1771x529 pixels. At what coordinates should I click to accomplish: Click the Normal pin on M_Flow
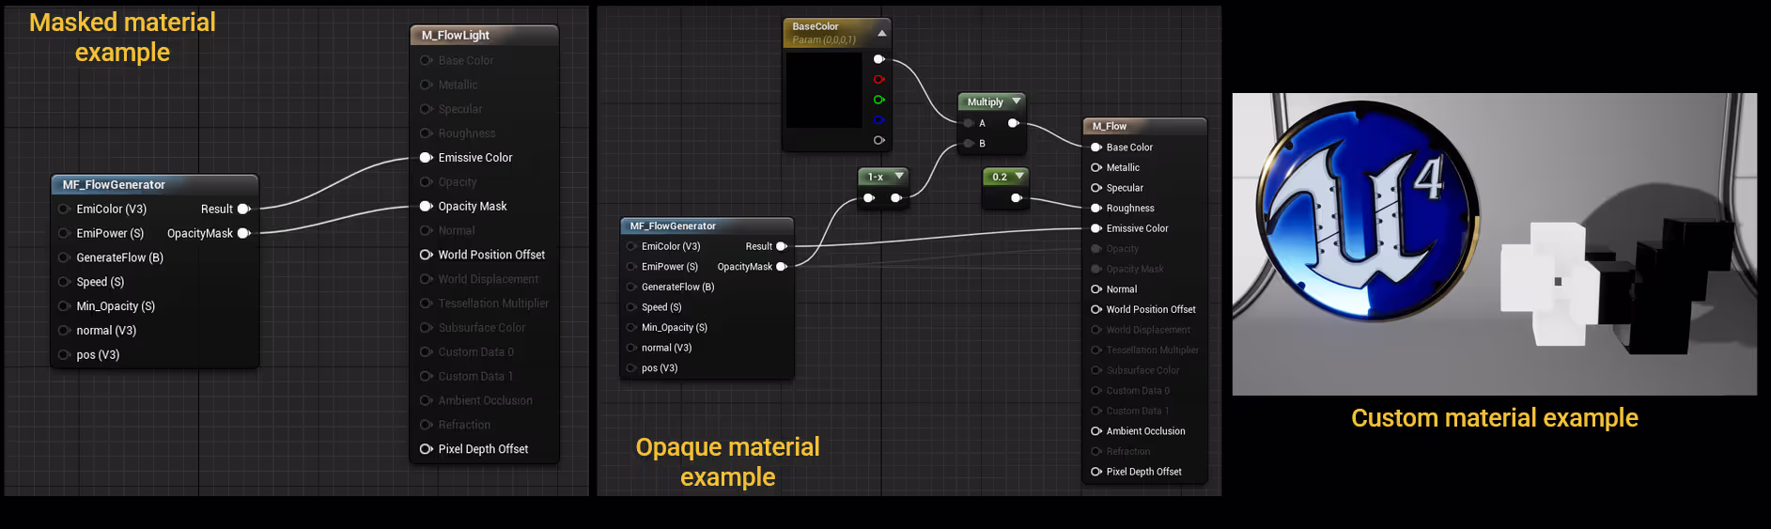1096,289
